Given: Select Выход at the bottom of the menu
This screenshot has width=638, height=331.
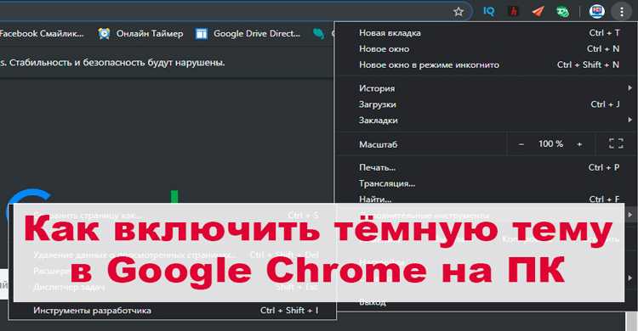Looking at the screenshot, I should (x=373, y=303).
